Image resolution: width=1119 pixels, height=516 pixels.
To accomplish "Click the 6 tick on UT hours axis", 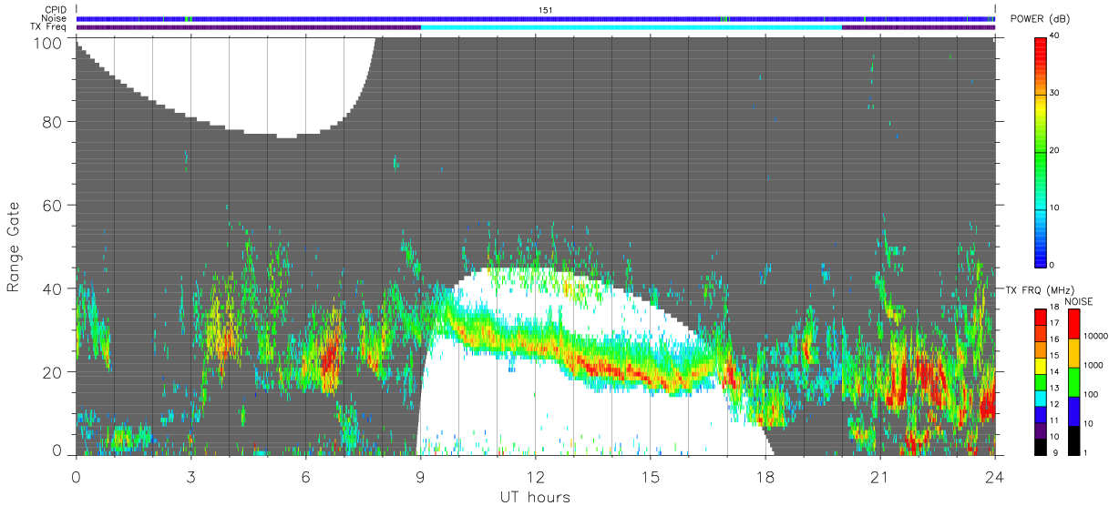I will click(x=305, y=477).
